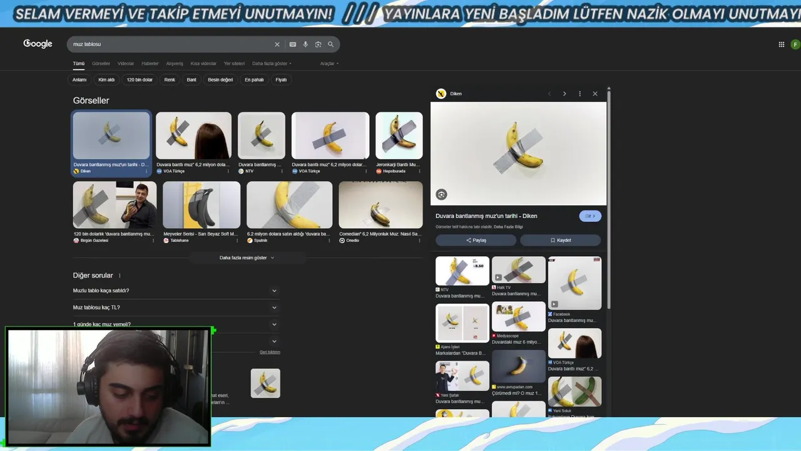Go to previous image in preview panel

[x=549, y=94]
